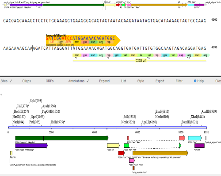The height and width of the screenshot is (176, 221).
Task: Open the Style options
Action: [x=141, y=81]
